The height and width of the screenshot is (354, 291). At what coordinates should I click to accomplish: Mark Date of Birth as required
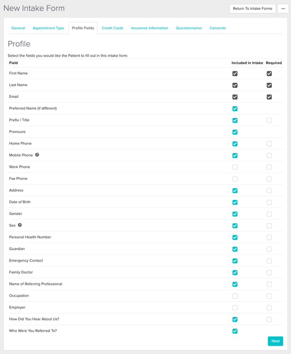(x=269, y=202)
